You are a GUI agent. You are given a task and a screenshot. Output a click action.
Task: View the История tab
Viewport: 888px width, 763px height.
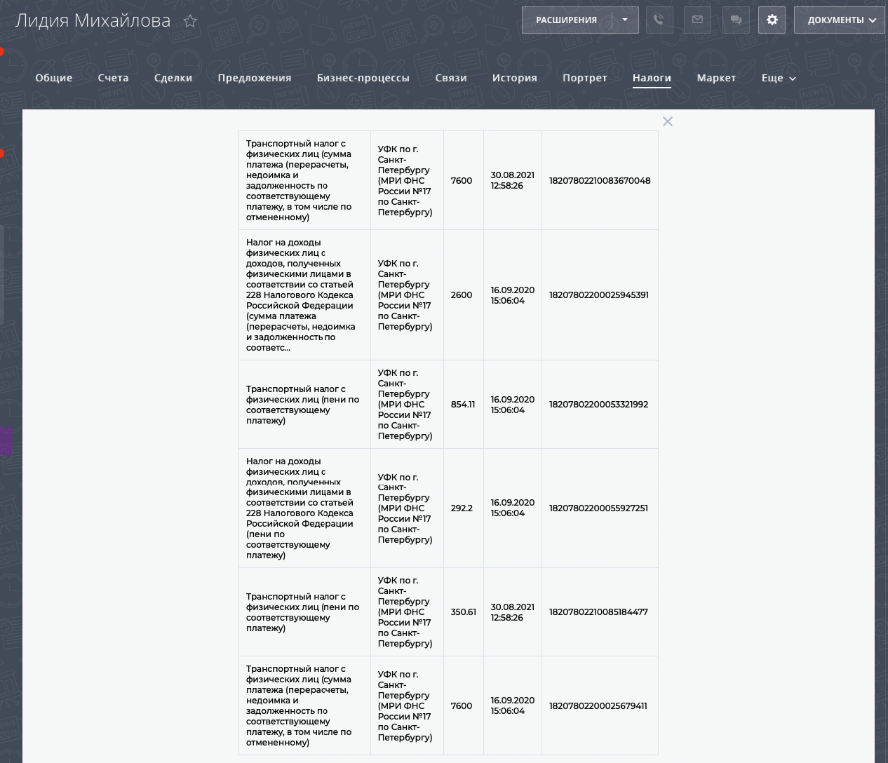click(514, 78)
